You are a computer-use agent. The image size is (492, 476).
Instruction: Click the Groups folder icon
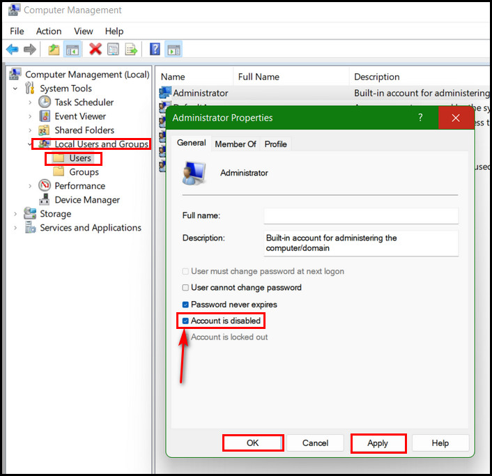point(59,171)
